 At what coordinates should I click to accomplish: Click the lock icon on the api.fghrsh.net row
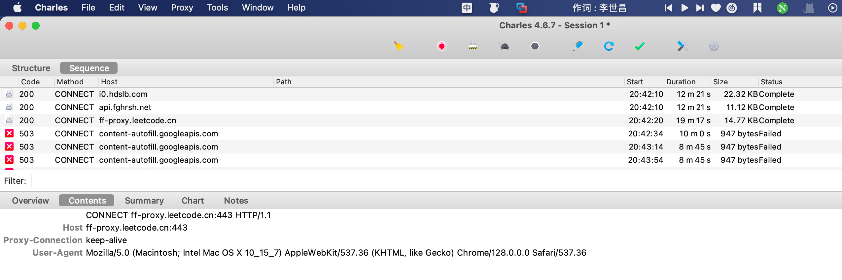pos(9,107)
